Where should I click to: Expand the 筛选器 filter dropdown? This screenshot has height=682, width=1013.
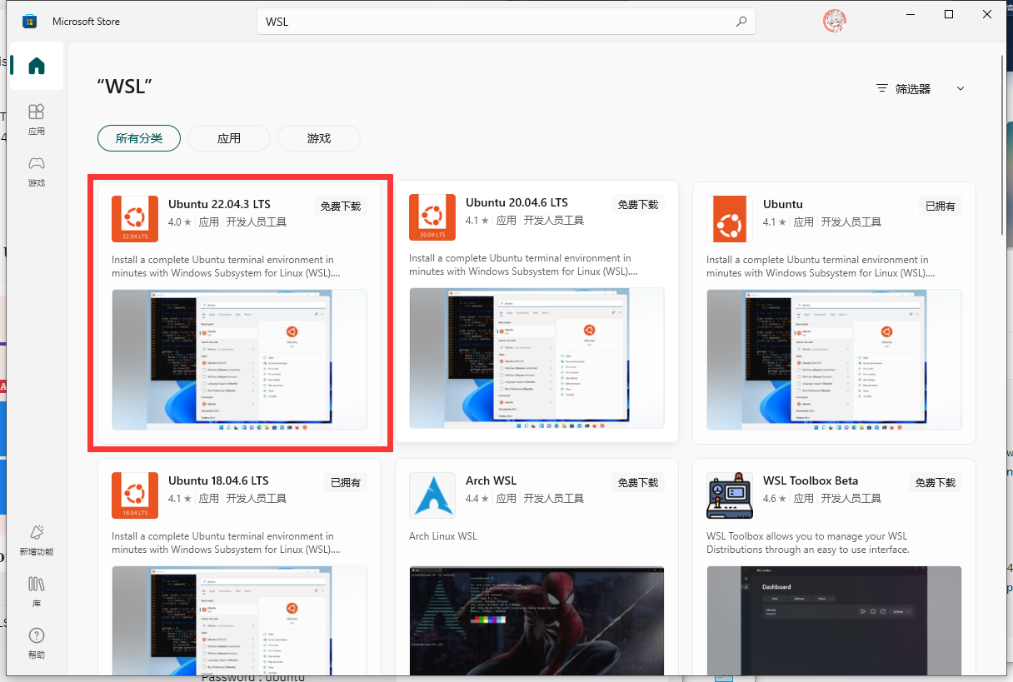(x=921, y=89)
